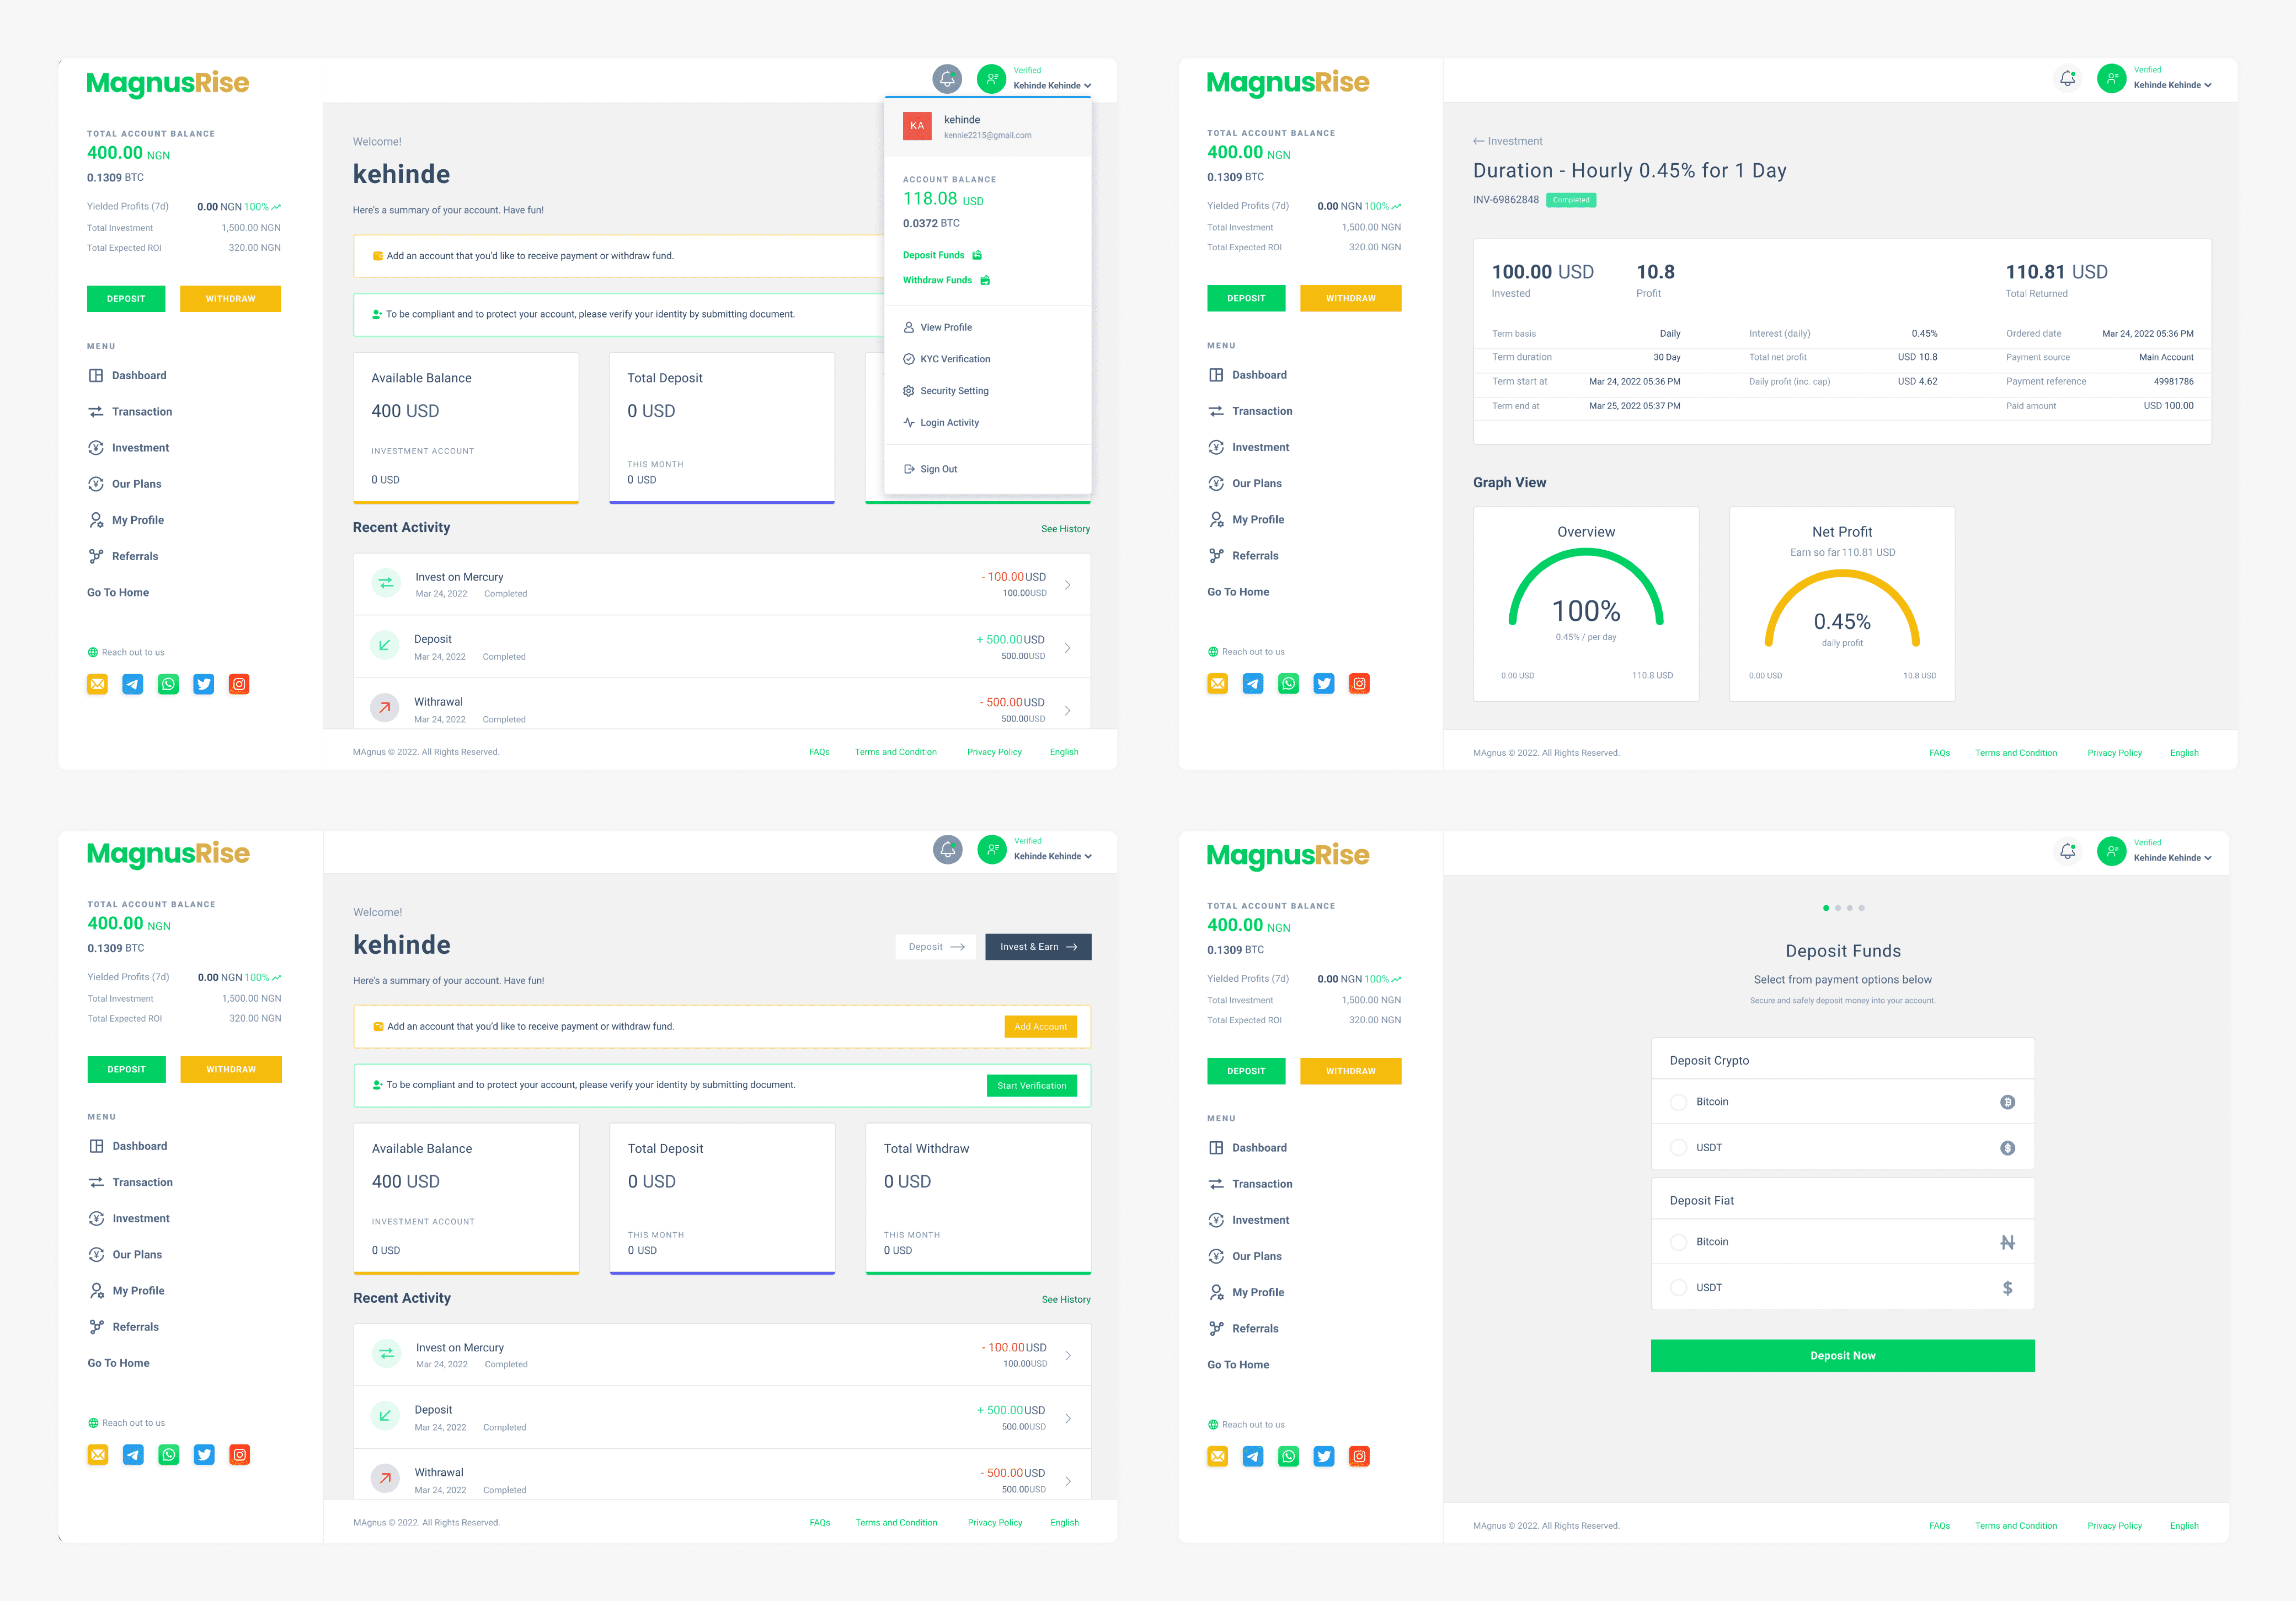Image resolution: width=2296 pixels, height=1601 pixels.
Task: Select USDT radio under Deposit Crypto
Action: [1678, 1148]
